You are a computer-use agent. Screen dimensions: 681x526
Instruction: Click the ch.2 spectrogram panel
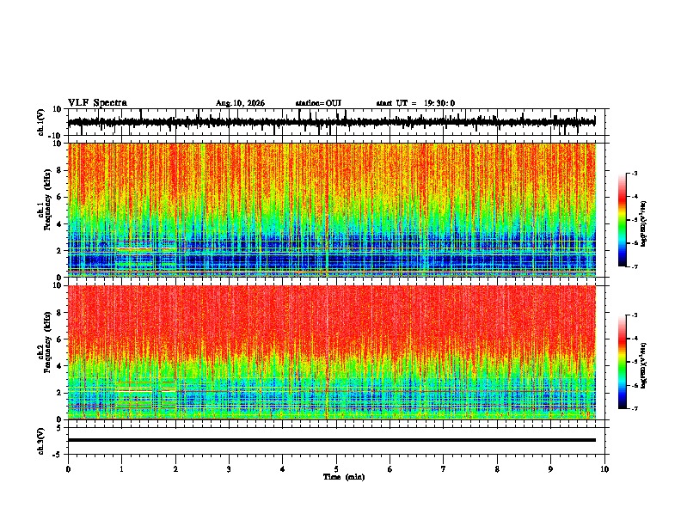click(x=332, y=352)
